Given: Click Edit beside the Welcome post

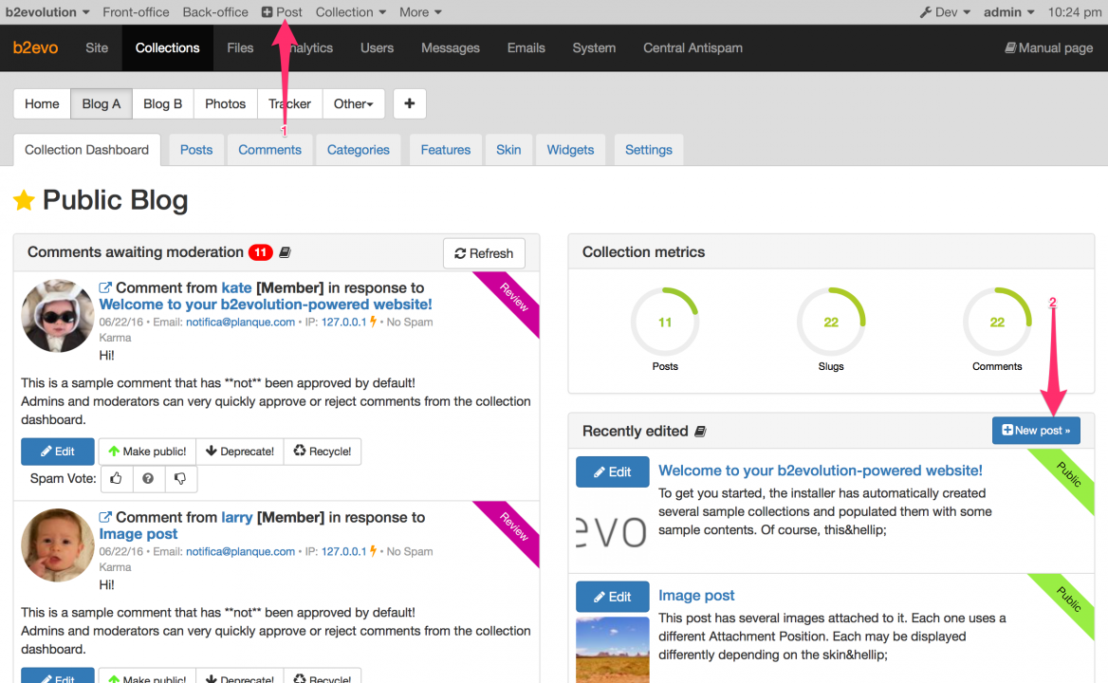Looking at the screenshot, I should click(612, 471).
